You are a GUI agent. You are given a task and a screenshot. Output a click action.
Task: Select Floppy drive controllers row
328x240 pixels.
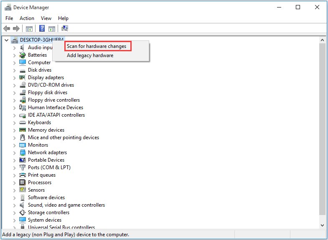[x=54, y=100]
